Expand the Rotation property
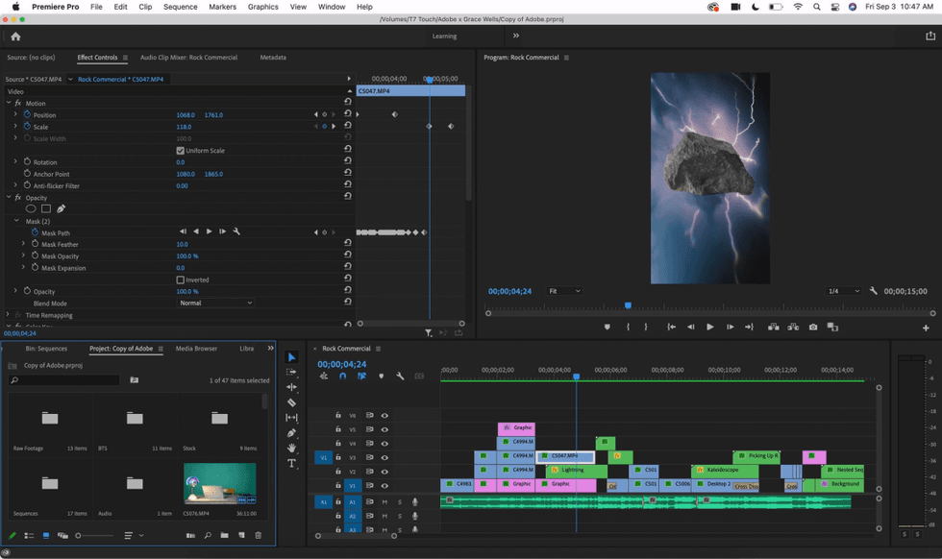942x559 pixels. pos(15,161)
